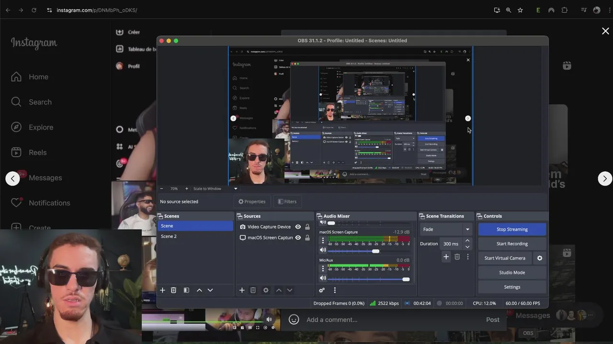The width and height of the screenshot is (613, 344).
Task: Click the Chrome address bar URL
Action: click(97, 10)
